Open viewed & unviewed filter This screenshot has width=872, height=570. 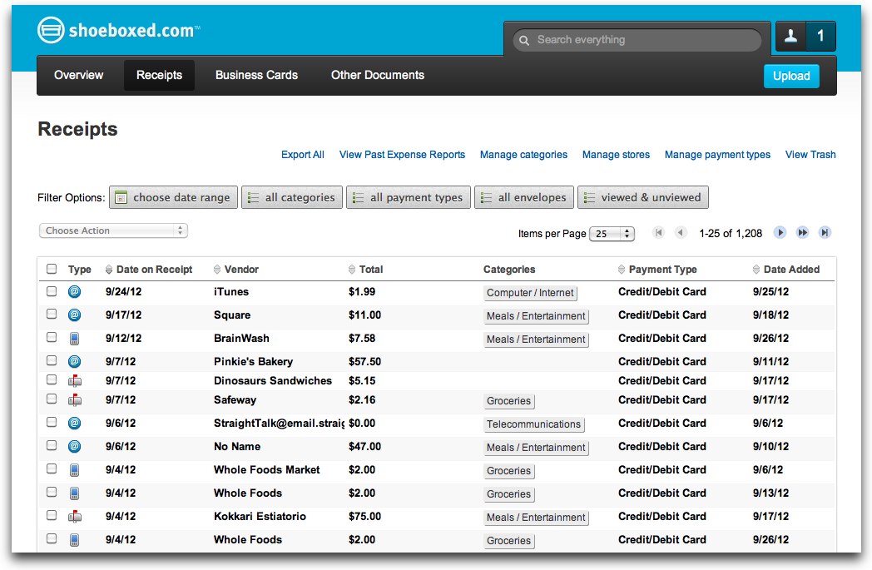(643, 197)
